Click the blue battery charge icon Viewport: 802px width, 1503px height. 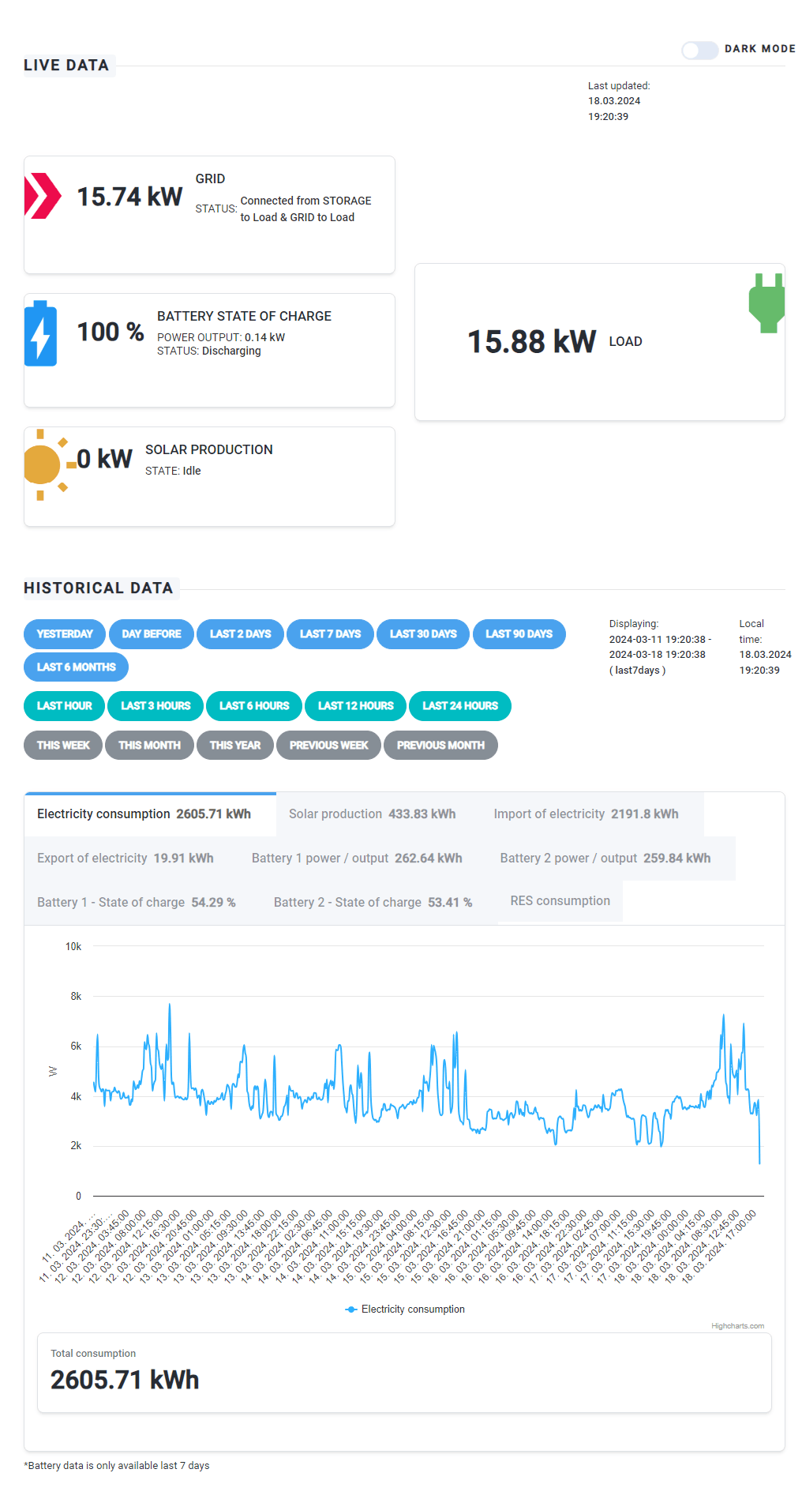[x=40, y=333]
